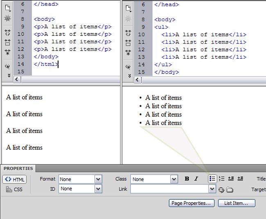Select parent tag icon in right toolbar
The height and width of the screenshot is (219, 266).
128,67
